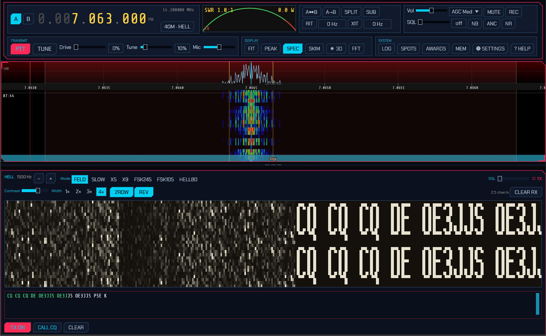Open SPOTS panel
Image resolution: width=546 pixels, height=336 pixels.
point(408,49)
